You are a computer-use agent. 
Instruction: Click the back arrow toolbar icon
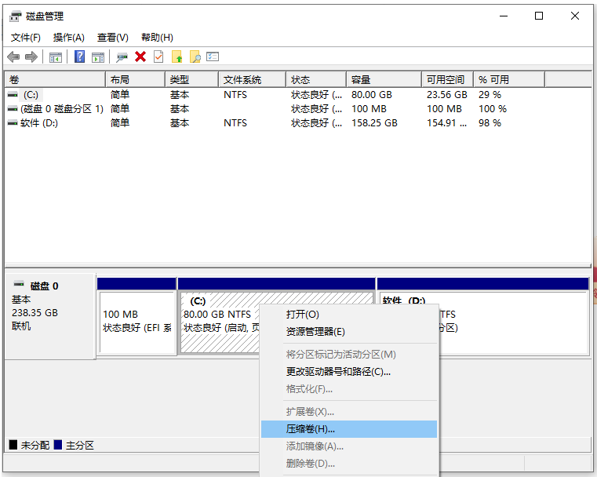pyautogui.click(x=13, y=57)
